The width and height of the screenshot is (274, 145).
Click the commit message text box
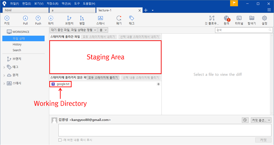point(165,130)
